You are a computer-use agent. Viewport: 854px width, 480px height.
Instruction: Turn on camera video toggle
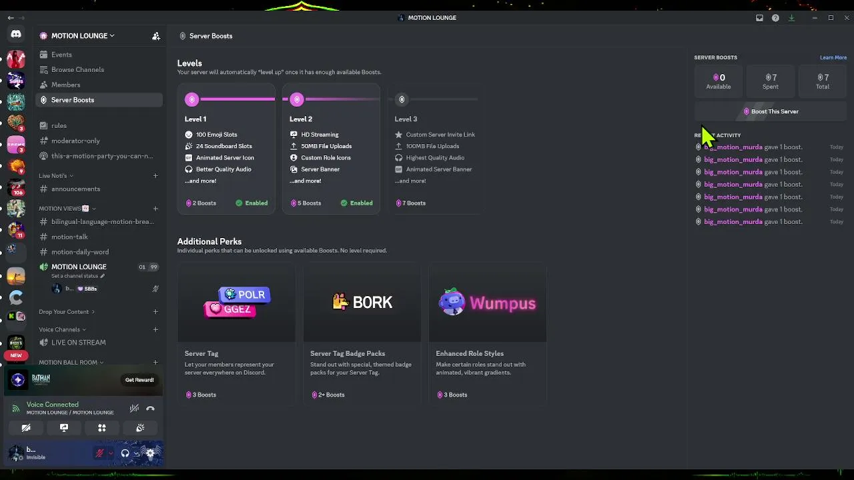[26, 428]
